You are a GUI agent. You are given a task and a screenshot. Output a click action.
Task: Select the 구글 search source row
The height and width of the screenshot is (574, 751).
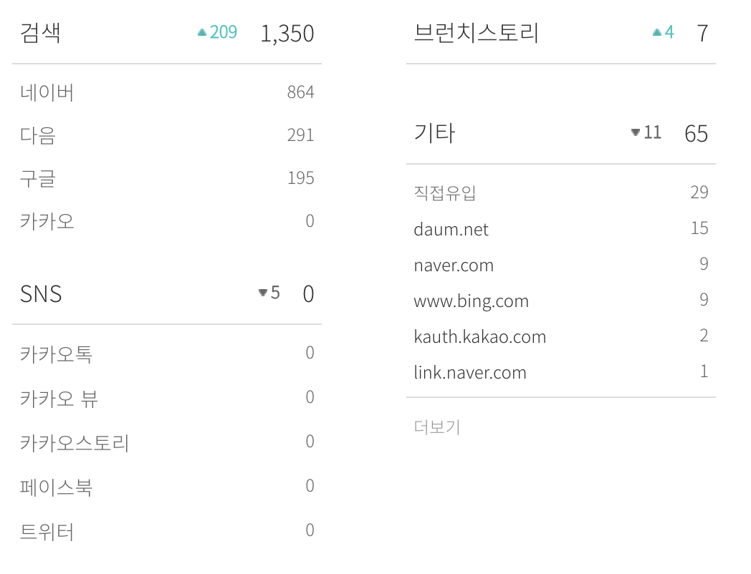pyautogui.click(x=167, y=178)
